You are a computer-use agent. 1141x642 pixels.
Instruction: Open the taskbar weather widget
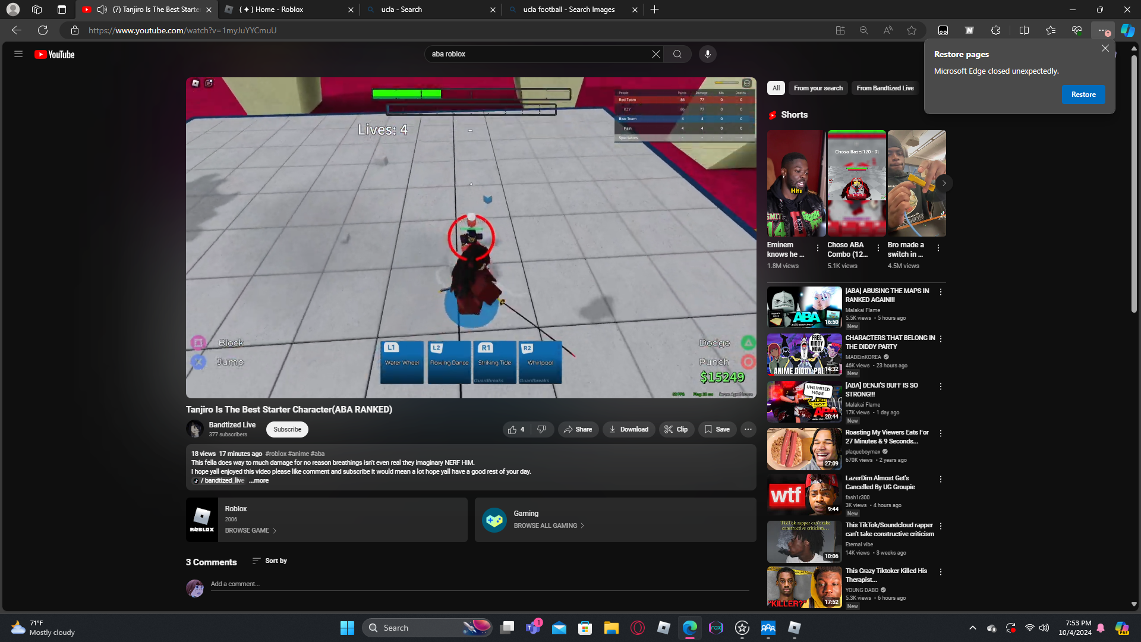pos(43,628)
